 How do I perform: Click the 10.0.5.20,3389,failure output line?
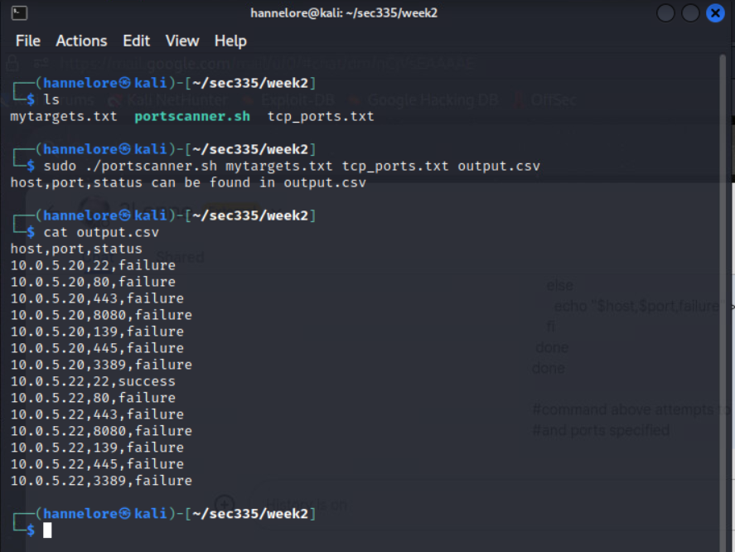click(x=101, y=365)
